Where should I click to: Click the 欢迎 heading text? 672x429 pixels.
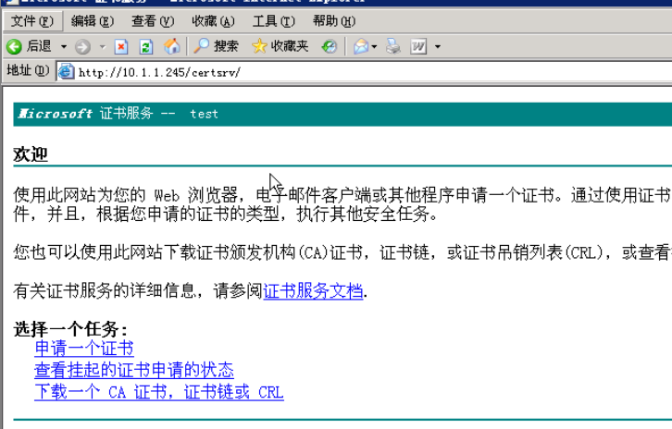click(x=31, y=154)
